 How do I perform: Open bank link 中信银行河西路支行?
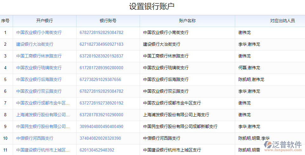(35, 138)
